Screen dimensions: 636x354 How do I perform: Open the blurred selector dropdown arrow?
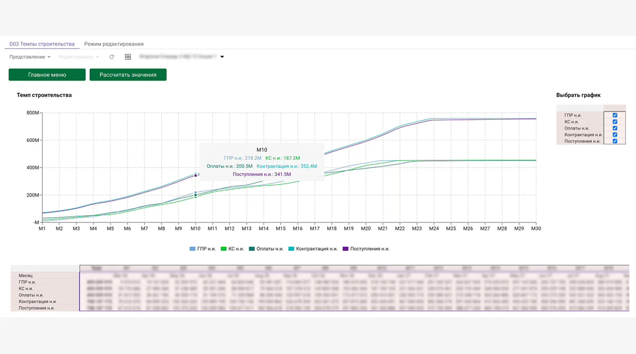click(222, 57)
